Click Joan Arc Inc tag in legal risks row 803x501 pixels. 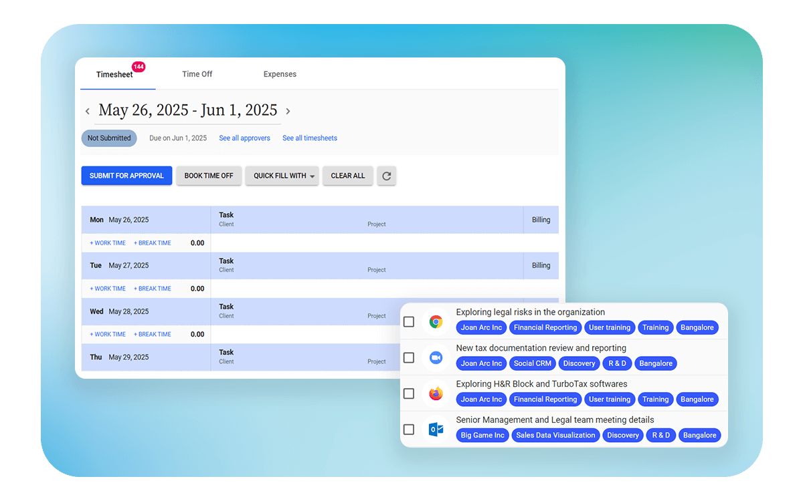(x=481, y=327)
